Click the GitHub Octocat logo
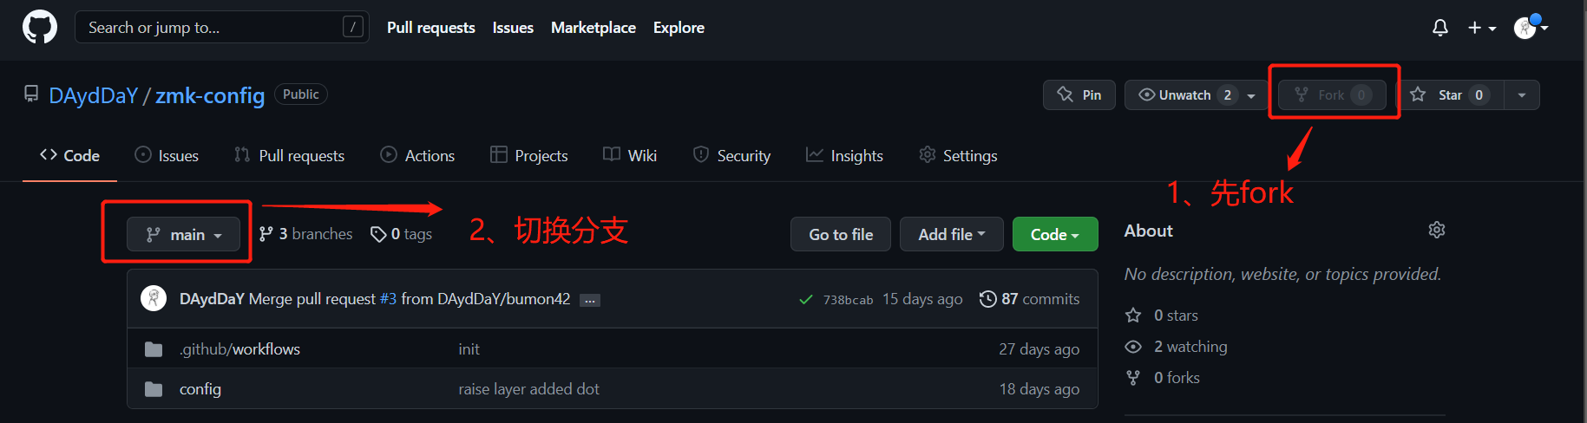Image resolution: width=1587 pixels, height=423 pixels. (x=40, y=28)
